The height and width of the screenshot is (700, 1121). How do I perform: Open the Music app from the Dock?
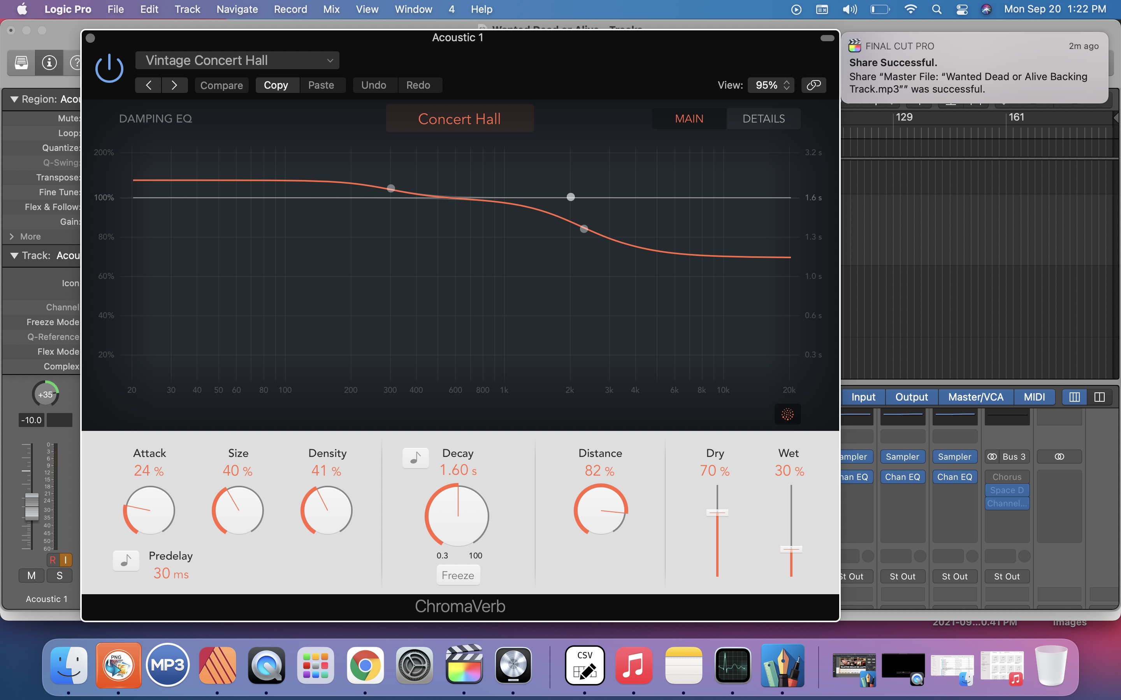634,665
